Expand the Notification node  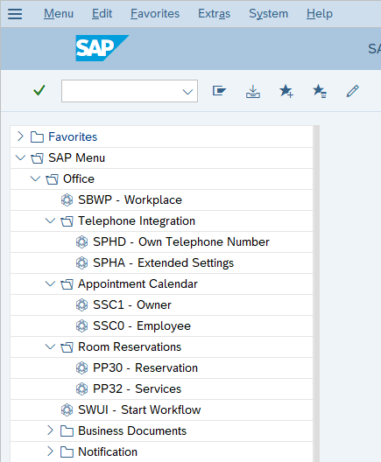[x=50, y=451]
